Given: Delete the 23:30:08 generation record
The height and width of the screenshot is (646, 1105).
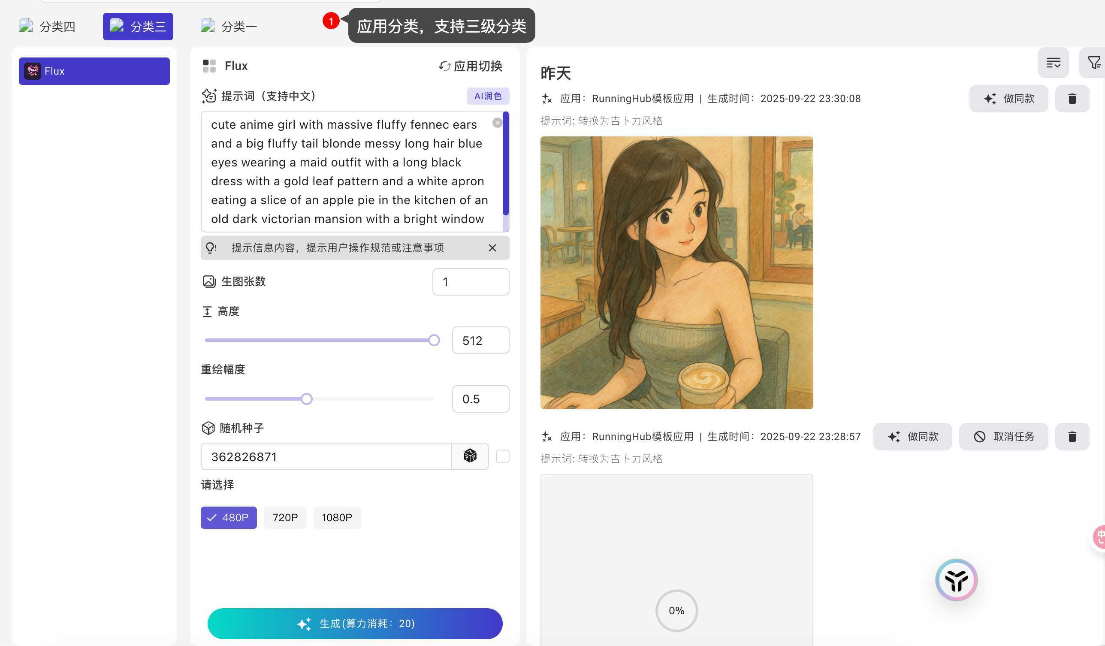Looking at the screenshot, I should click(1072, 99).
